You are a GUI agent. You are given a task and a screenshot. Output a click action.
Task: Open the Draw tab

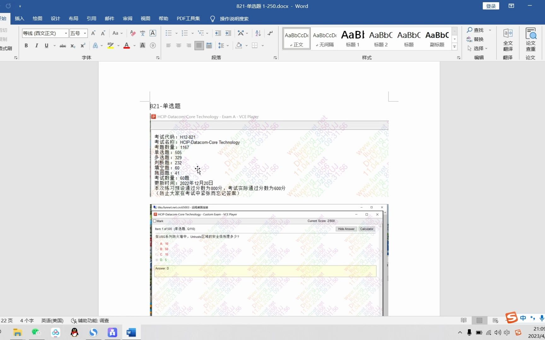pos(38,19)
